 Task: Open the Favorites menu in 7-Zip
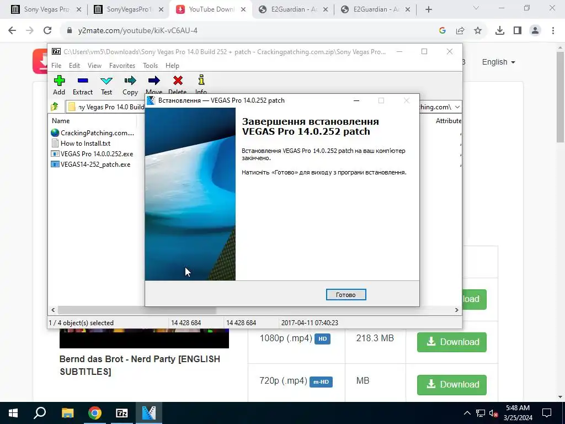point(122,66)
